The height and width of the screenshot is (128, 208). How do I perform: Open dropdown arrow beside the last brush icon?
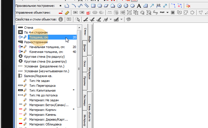tap(121, 19)
